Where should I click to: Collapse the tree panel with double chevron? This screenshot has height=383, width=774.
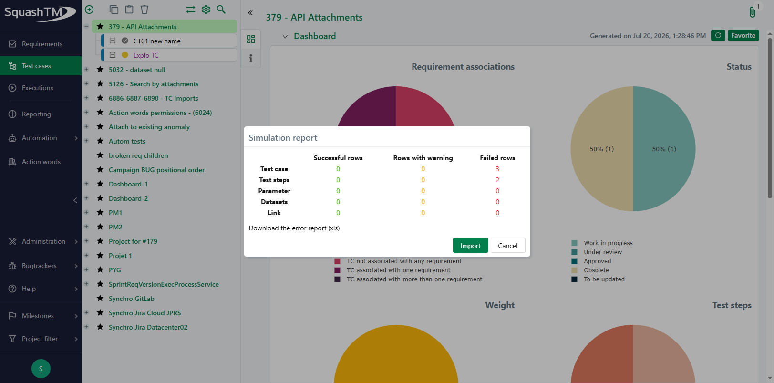250,13
